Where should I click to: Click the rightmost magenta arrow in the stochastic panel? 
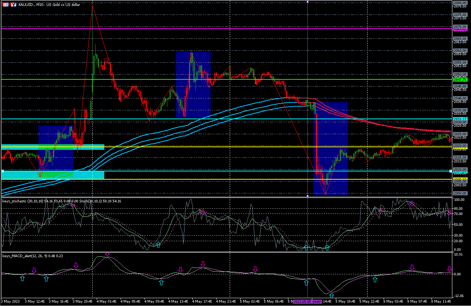(x=450, y=214)
